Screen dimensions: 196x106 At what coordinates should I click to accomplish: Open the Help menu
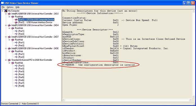pos(17,7)
